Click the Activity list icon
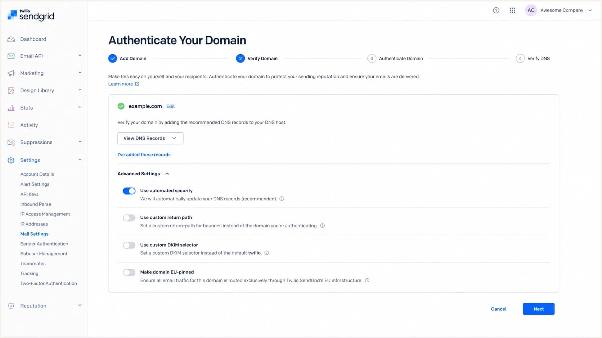The image size is (602, 338). coord(11,125)
